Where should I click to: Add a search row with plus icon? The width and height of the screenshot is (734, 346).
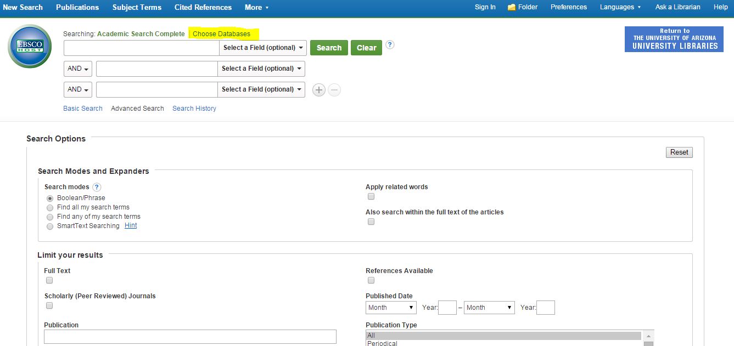coord(318,90)
